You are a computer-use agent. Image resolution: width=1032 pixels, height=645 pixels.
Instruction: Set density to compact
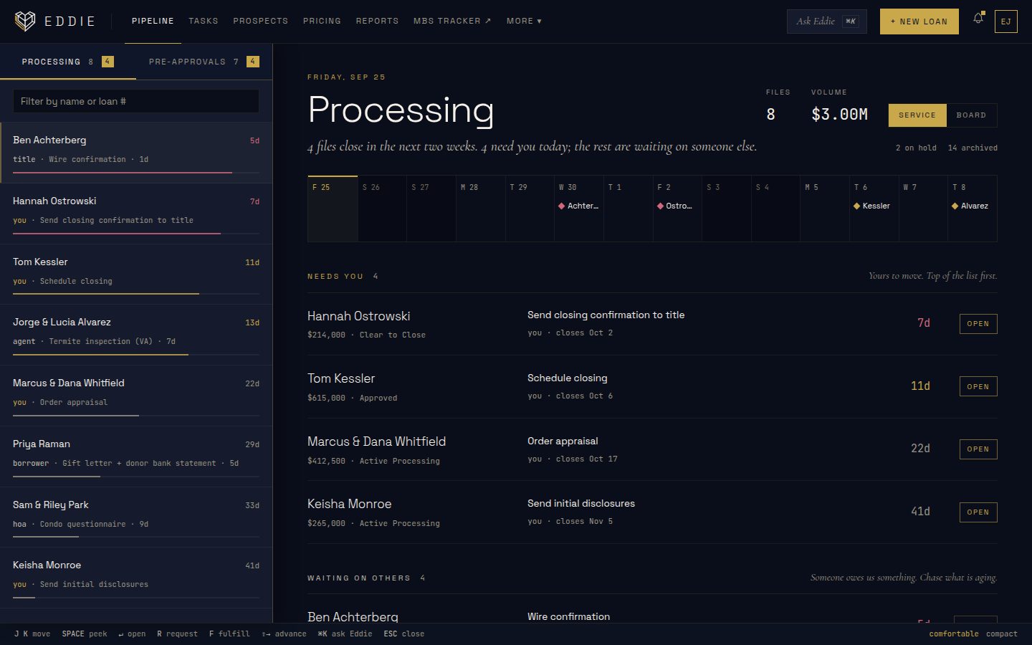click(x=1001, y=634)
